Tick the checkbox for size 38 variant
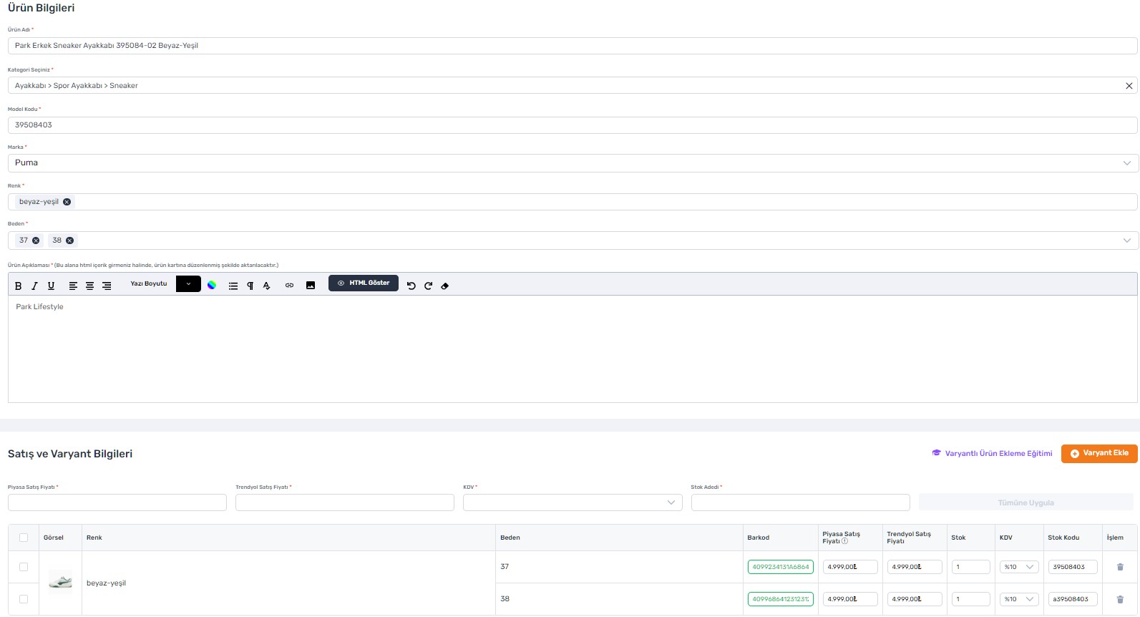Viewport: 1140px width, 617px height. [x=24, y=599]
